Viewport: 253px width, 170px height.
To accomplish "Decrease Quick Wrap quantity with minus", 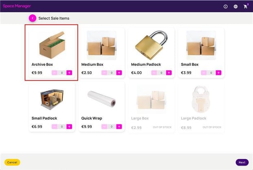I will pyautogui.click(x=104, y=127).
